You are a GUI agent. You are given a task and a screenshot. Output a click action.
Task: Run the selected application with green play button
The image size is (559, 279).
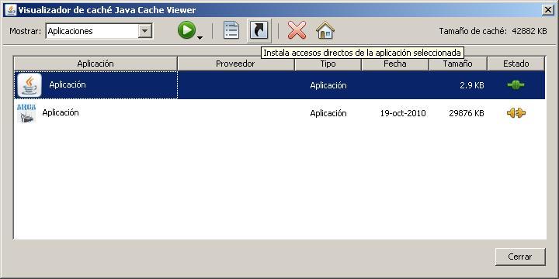187,30
